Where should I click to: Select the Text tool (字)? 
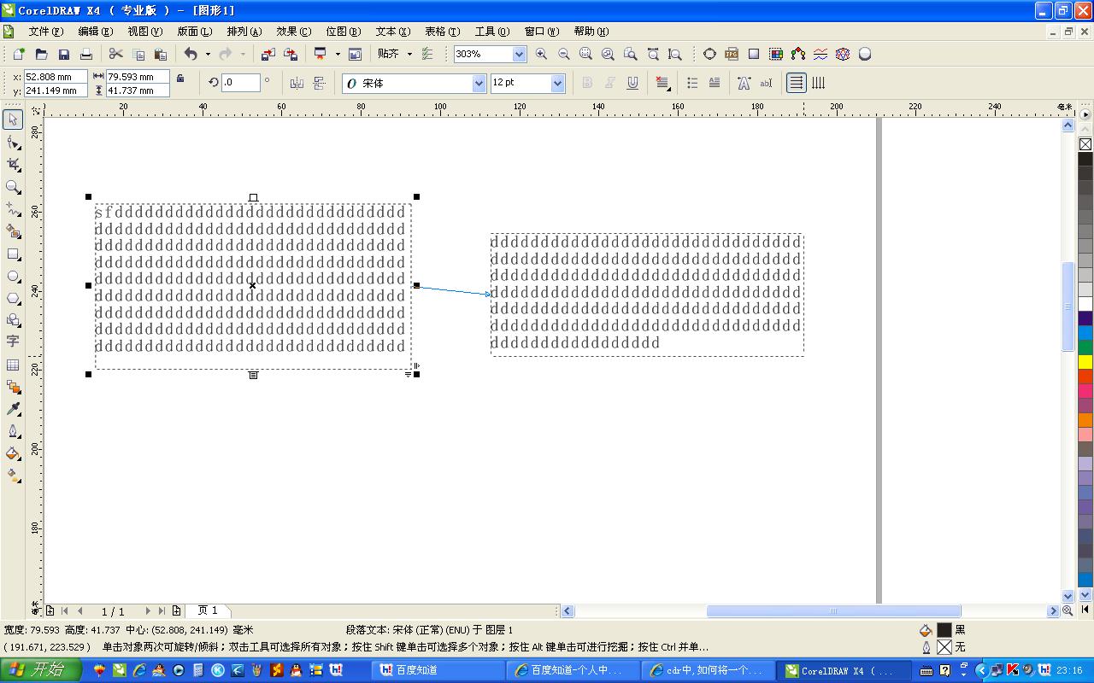[13, 341]
